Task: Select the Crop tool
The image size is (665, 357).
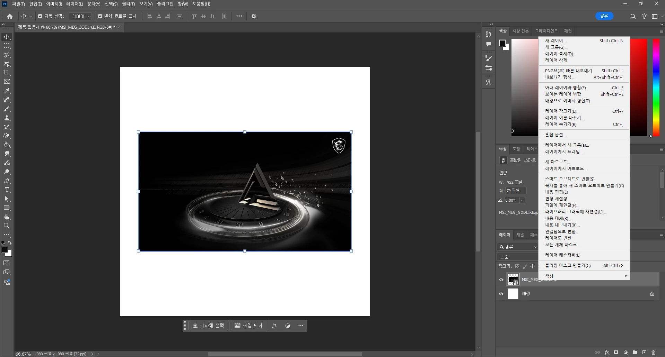Action: 7,73
